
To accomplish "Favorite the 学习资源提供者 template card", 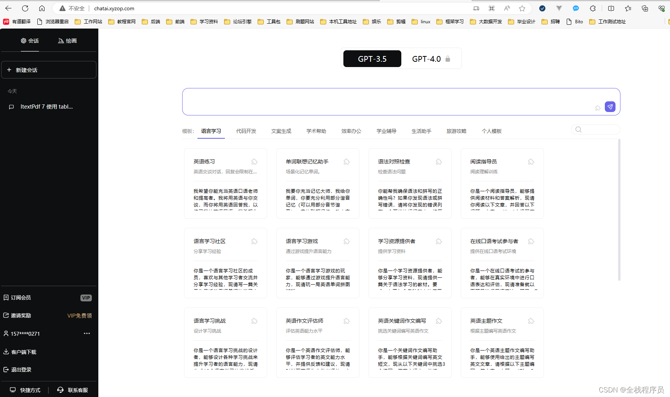I will pyautogui.click(x=439, y=242).
